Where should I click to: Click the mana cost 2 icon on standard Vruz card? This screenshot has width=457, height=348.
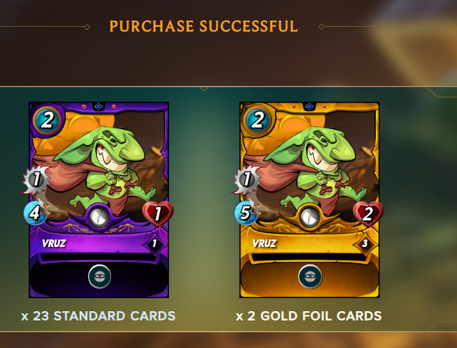[x=47, y=120]
